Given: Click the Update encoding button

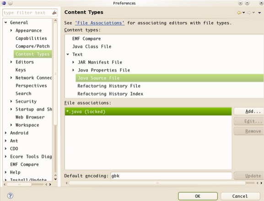Looking at the screenshot, I should click(249, 176).
